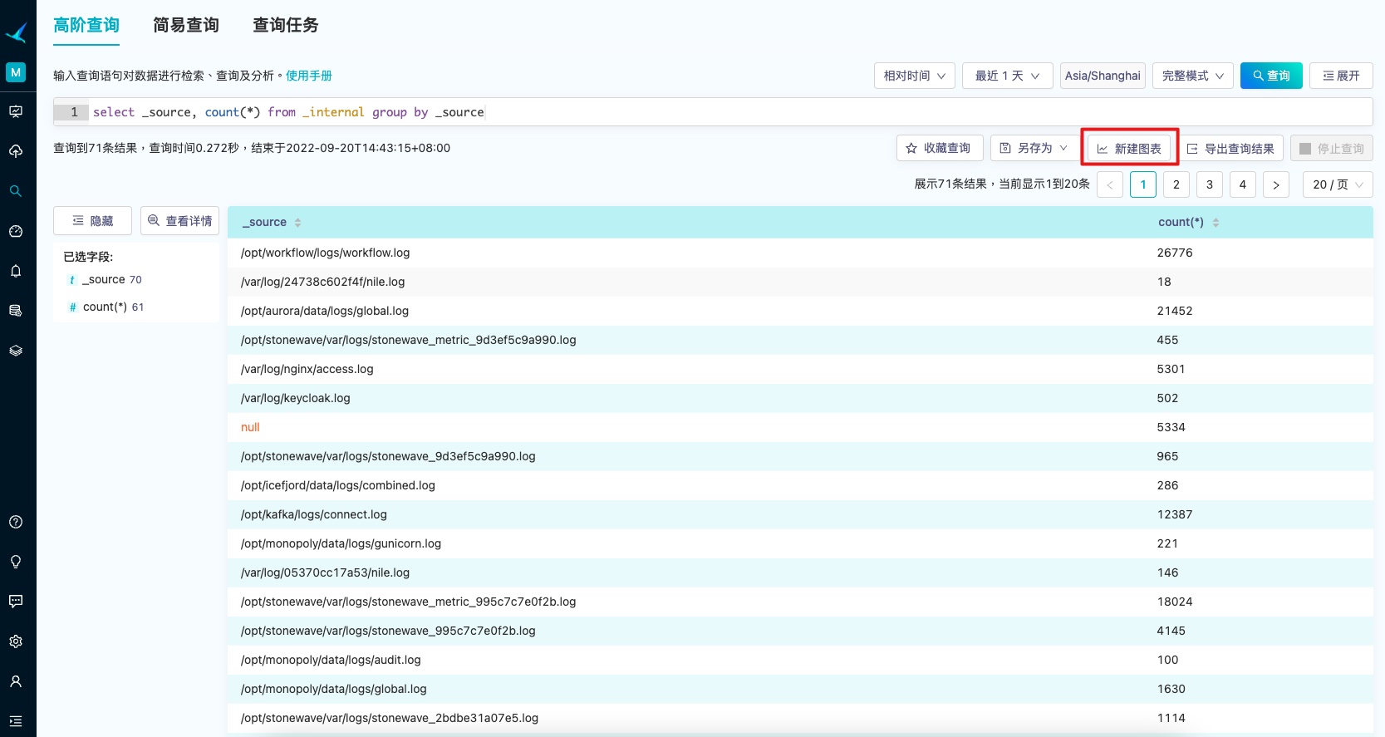Click the 隐藏 fields panel button
The image size is (1385, 737).
(92, 220)
